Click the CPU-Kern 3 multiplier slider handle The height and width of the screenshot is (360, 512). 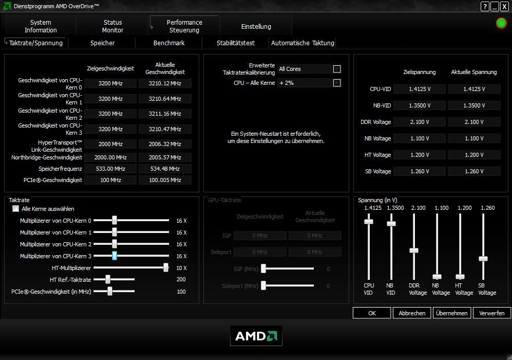coord(115,256)
